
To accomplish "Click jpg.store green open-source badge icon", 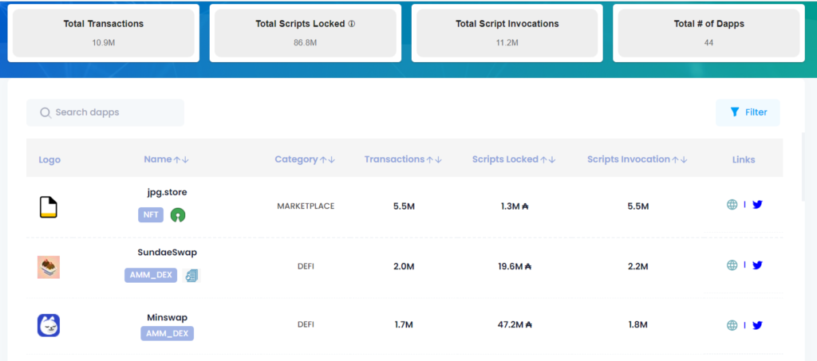I will [x=178, y=215].
